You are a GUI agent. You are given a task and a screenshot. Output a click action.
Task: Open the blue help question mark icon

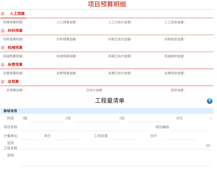coord(209,101)
